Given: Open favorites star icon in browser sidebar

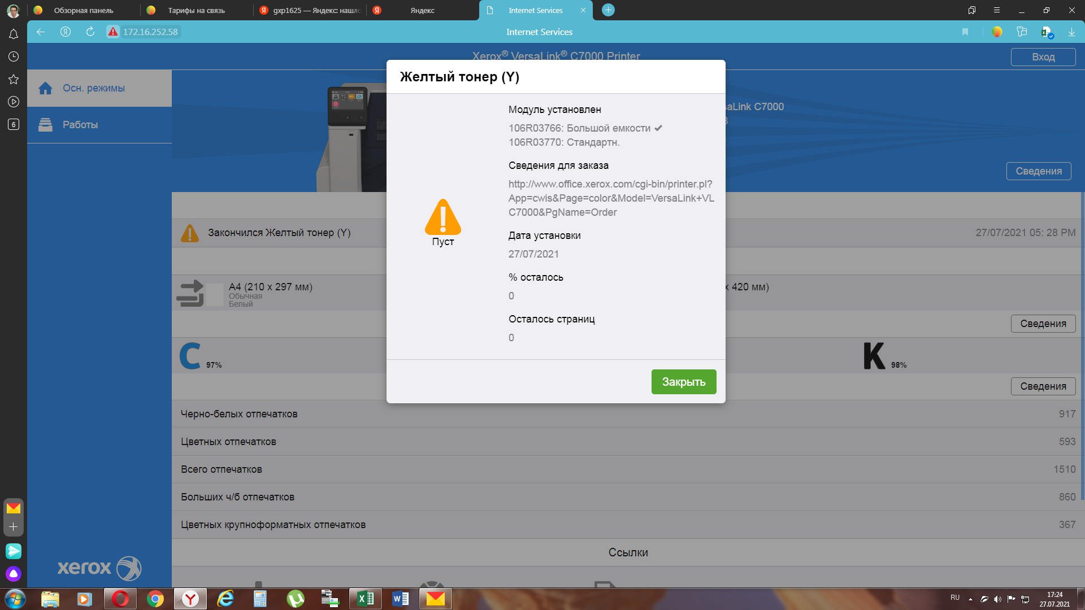Looking at the screenshot, I should [x=14, y=79].
